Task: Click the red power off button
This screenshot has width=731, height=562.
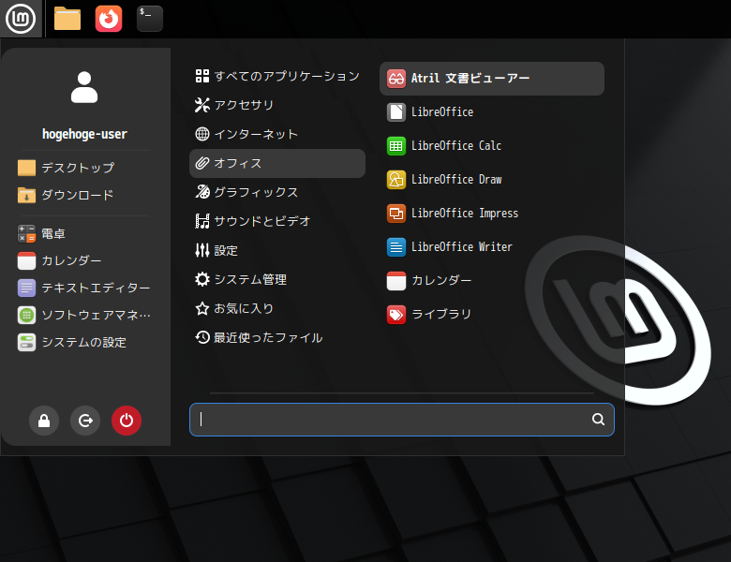Action: [x=127, y=421]
